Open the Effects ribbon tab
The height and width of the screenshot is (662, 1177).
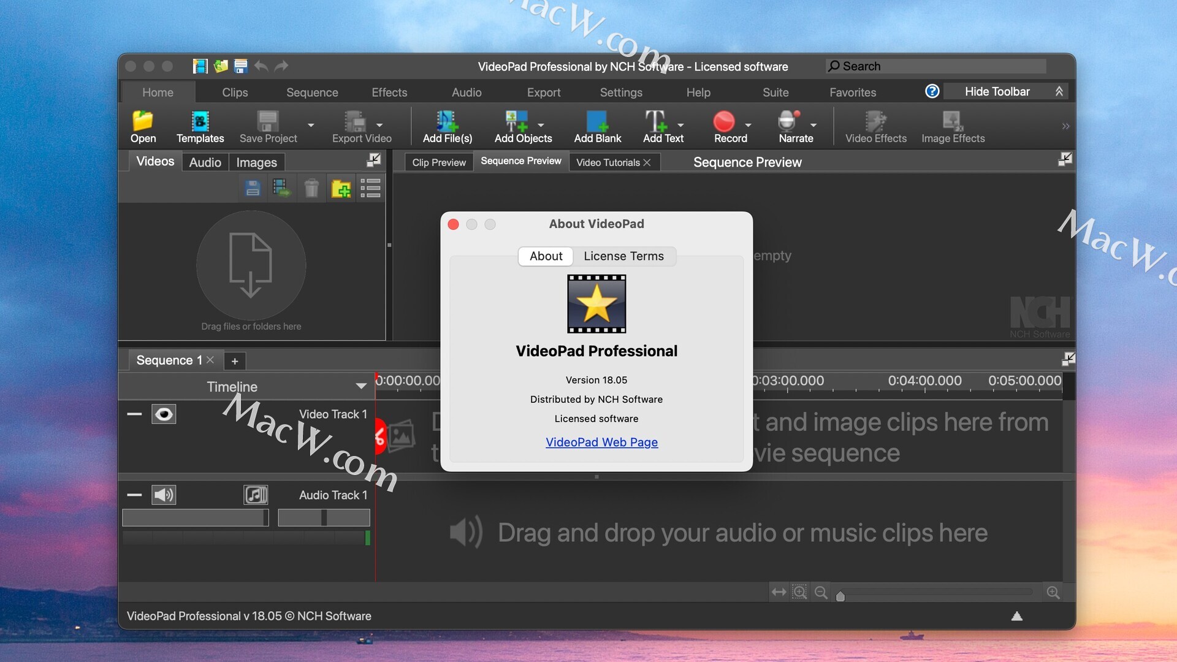[389, 93]
